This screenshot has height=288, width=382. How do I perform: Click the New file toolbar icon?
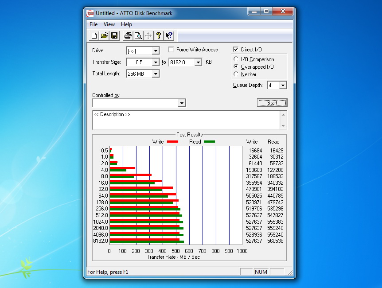click(94, 36)
